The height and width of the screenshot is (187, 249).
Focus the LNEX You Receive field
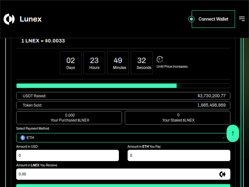click(x=123, y=174)
